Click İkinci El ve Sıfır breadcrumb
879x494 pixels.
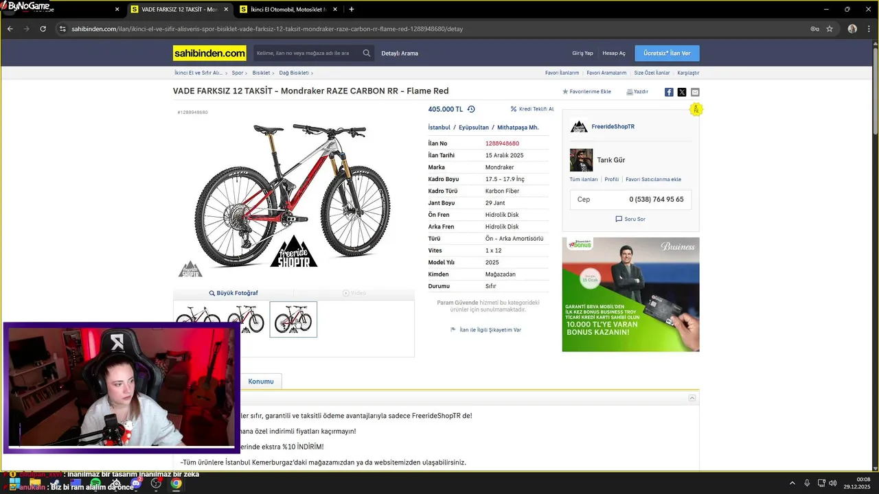198,73
